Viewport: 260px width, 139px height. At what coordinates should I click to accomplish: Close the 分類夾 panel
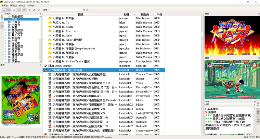point(40,14)
